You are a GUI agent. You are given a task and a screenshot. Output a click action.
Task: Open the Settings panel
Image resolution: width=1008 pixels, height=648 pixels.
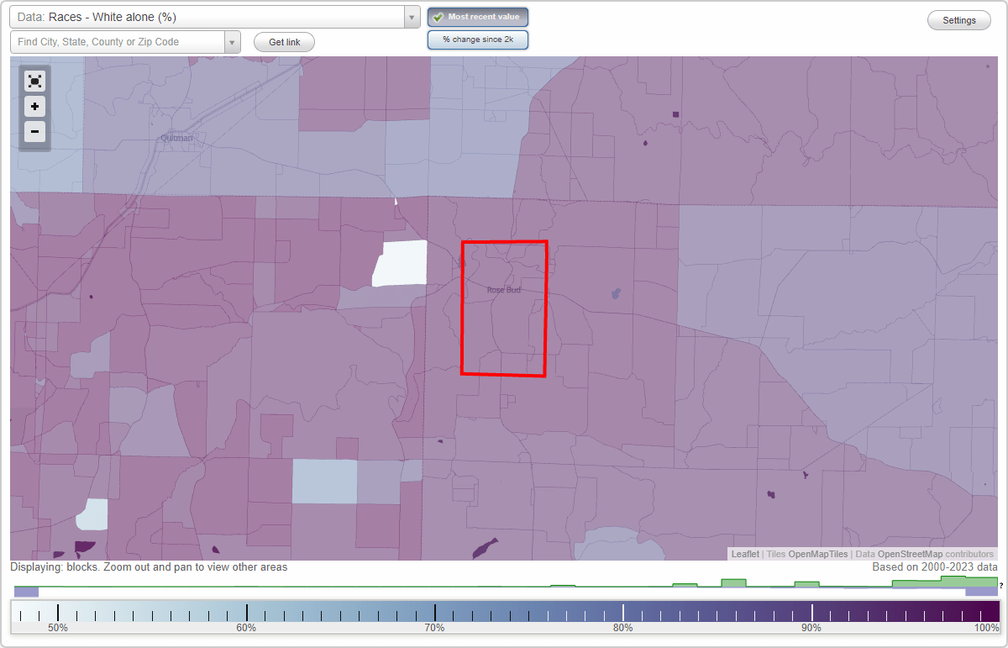click(x=958, y=19)
